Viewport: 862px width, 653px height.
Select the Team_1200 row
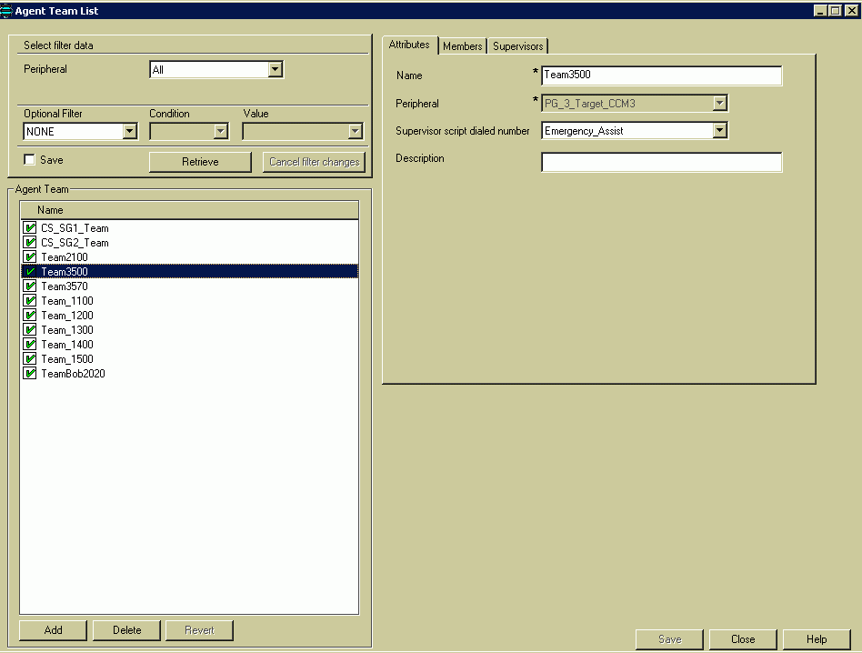click(189, 315)
